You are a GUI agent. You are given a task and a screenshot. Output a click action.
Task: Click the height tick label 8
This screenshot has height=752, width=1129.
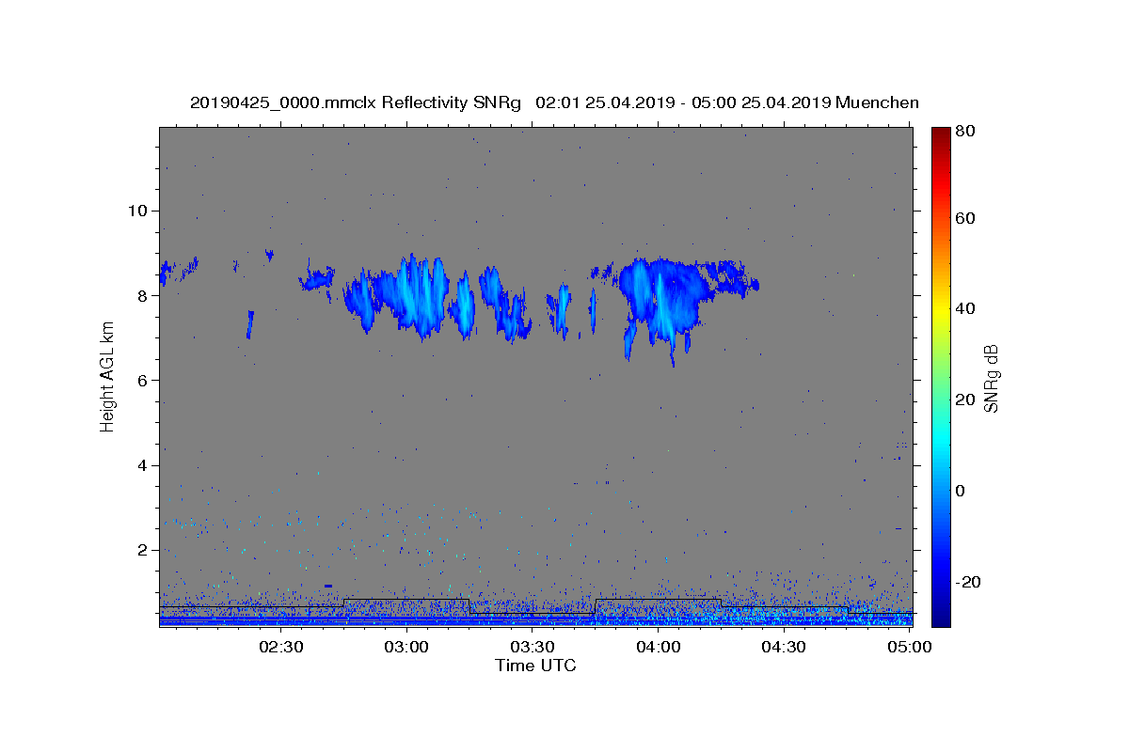145,295
